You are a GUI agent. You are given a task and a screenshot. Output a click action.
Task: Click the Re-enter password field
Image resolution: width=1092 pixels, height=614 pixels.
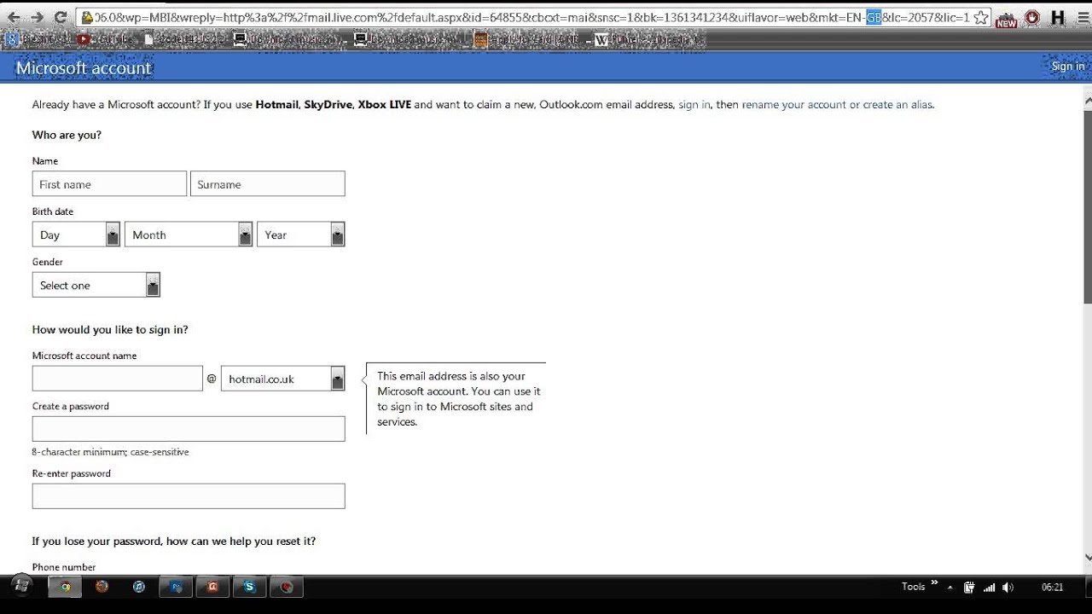pos(189,496)
